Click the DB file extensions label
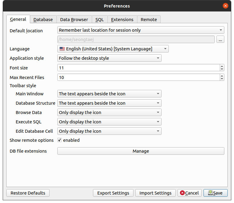The width and height of the screenshot is (234, 203). [28, 151]
